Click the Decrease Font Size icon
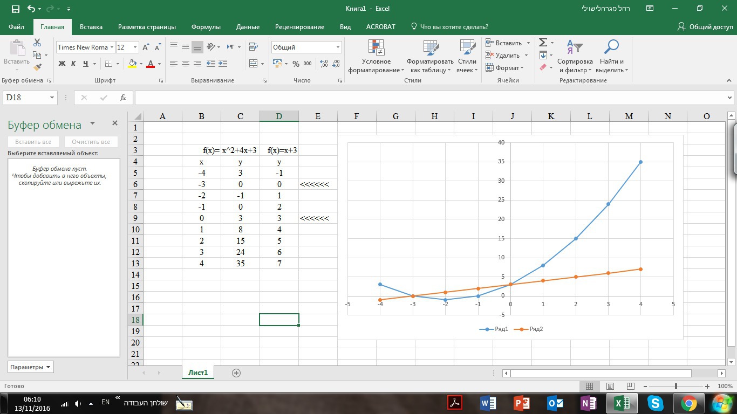This screenshot has width=737, height=414. [157, 47]
